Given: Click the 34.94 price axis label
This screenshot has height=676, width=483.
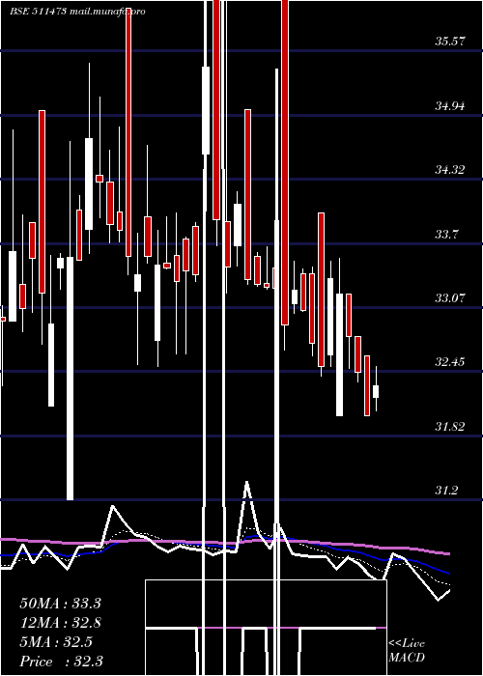Looking at the screenshot, I should [450, 105].
